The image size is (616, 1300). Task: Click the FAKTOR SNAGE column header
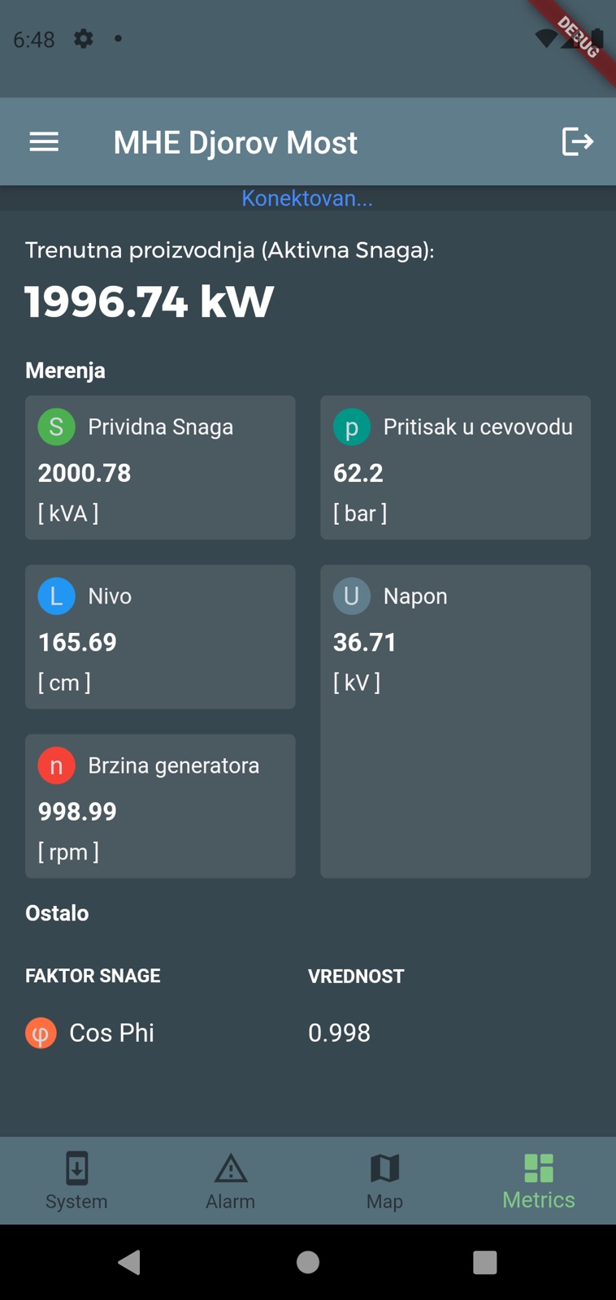[x=93, y=976]
